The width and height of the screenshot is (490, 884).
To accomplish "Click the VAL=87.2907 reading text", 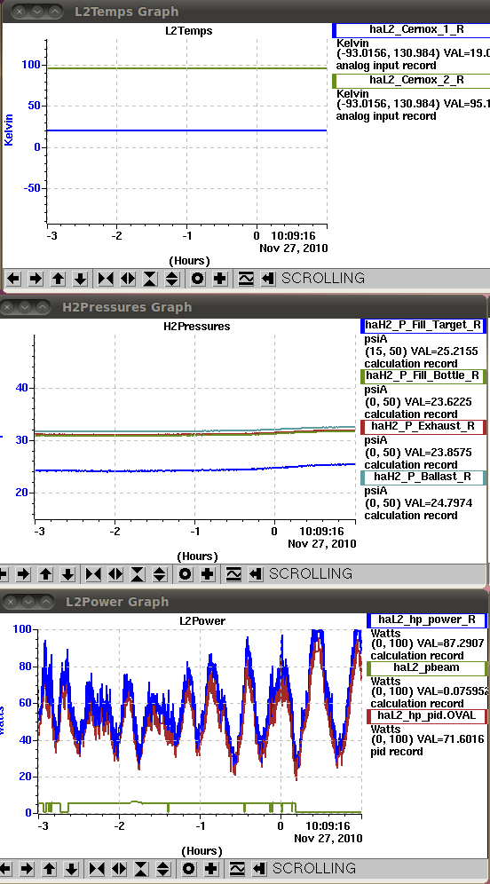I will pyautogui.click(x=451, y=643).
